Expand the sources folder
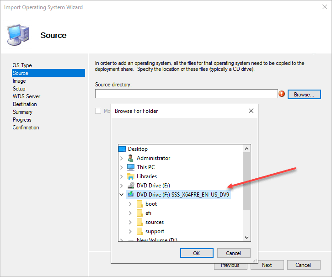332x277 pixels. point(130,223)
